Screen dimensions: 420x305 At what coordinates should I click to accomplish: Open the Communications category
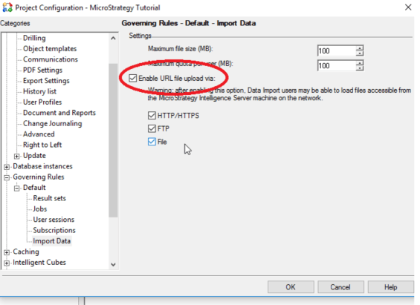(51, 59)
